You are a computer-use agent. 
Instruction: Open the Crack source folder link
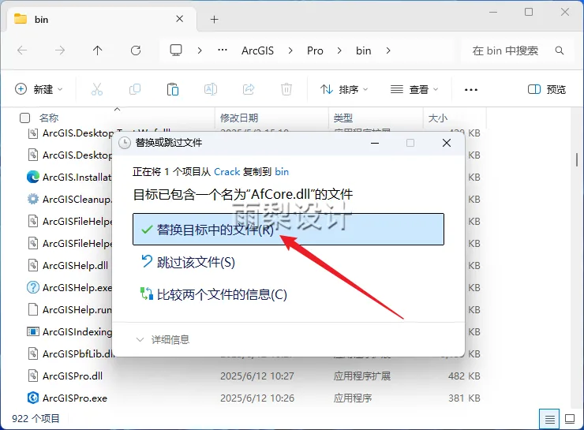(x=226, y=172)
